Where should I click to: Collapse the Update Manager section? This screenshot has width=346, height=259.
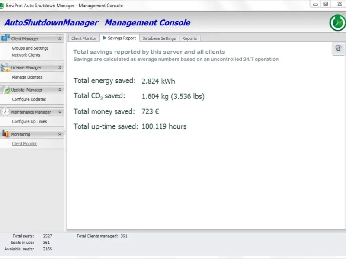pos(60,90)
